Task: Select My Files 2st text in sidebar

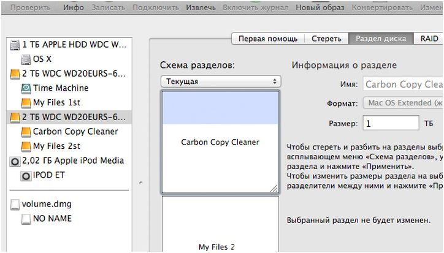Action: pos(56,146)
